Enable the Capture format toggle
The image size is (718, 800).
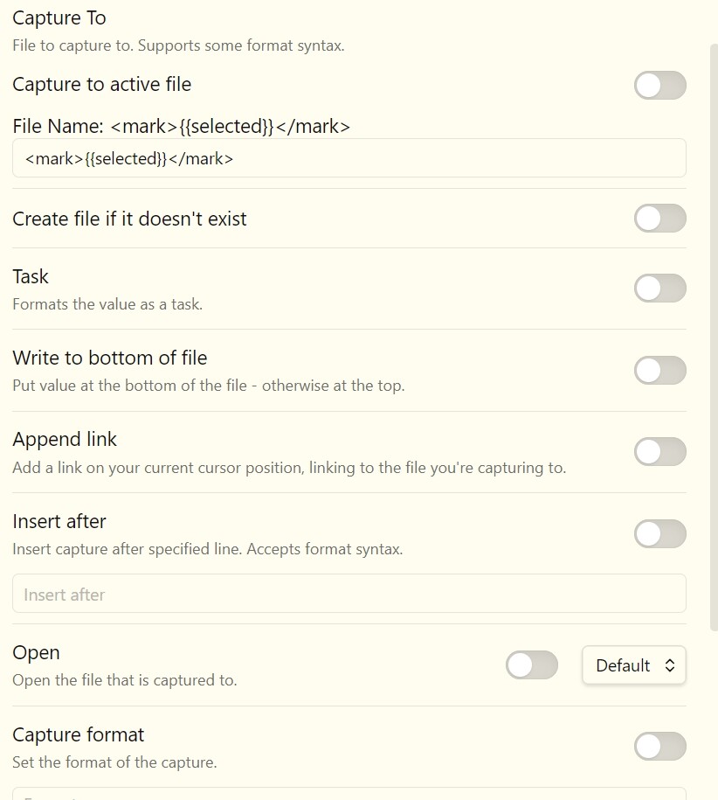(x=659, y=747)
